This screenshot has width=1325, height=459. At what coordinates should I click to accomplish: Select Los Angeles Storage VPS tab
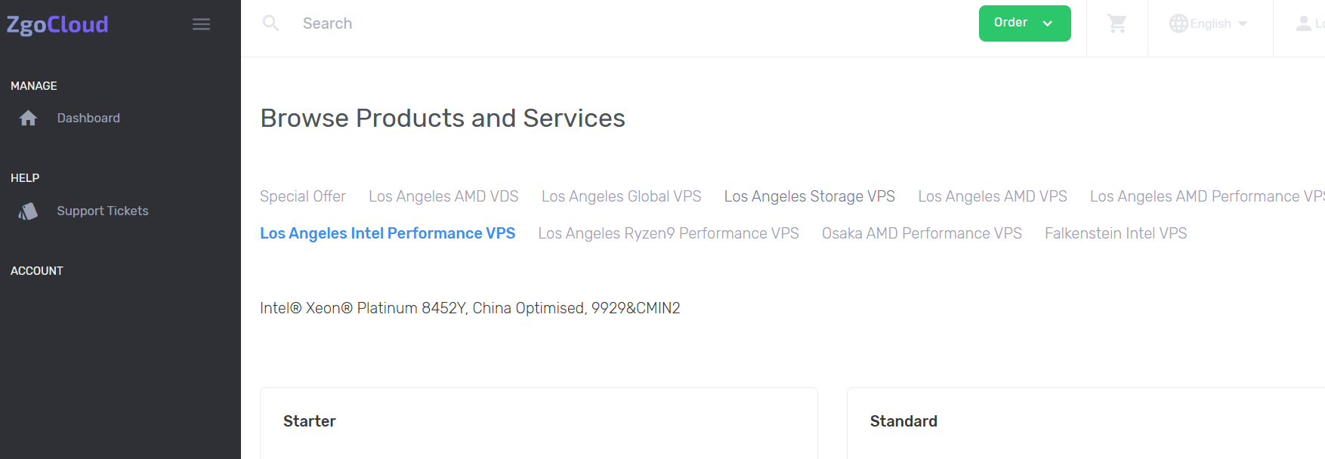(x=809, y=196)
